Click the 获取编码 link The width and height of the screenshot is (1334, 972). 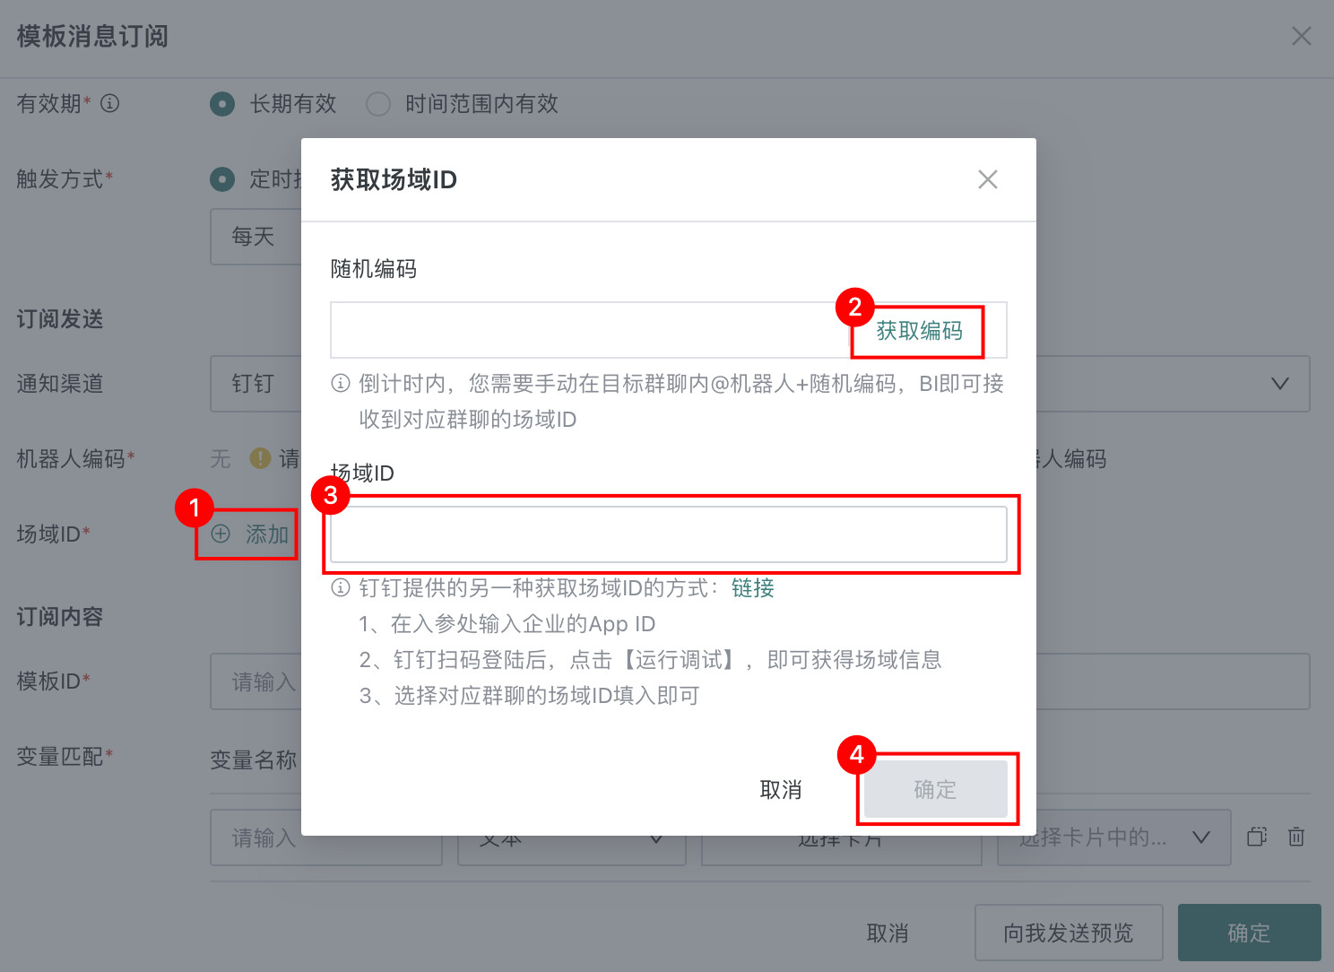(x=919, y=331)
